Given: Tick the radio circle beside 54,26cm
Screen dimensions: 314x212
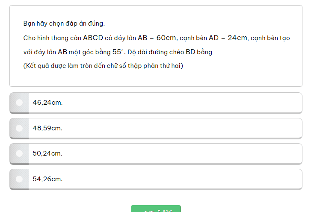Looking at the screenshot, I should coord(19,179).
